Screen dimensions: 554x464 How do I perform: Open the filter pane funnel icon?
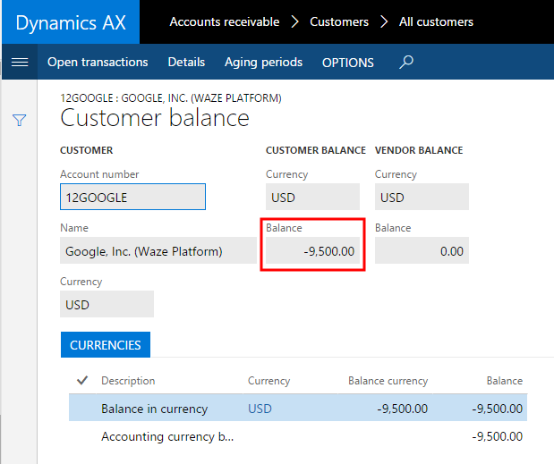pos(19,121)
